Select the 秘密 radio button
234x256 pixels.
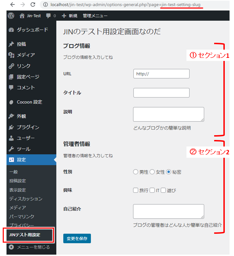click(x=169, y=172)
